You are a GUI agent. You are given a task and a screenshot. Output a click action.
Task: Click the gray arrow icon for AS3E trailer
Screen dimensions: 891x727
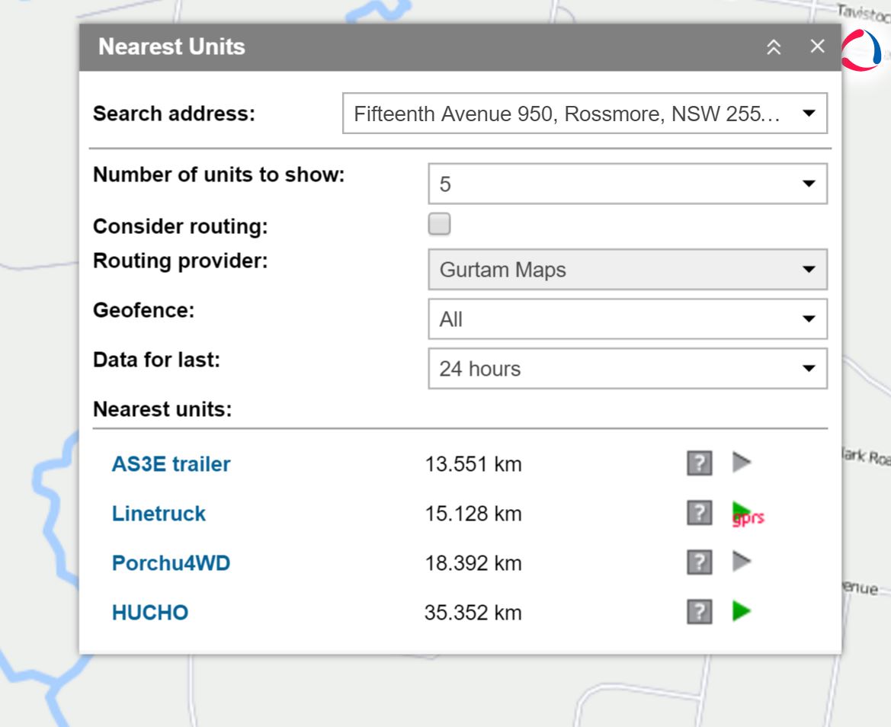(x=741, y=462)
